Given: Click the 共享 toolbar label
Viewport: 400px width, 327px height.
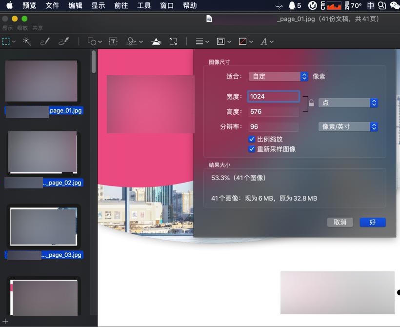Looking at the screenshot, I should [38, 28].
